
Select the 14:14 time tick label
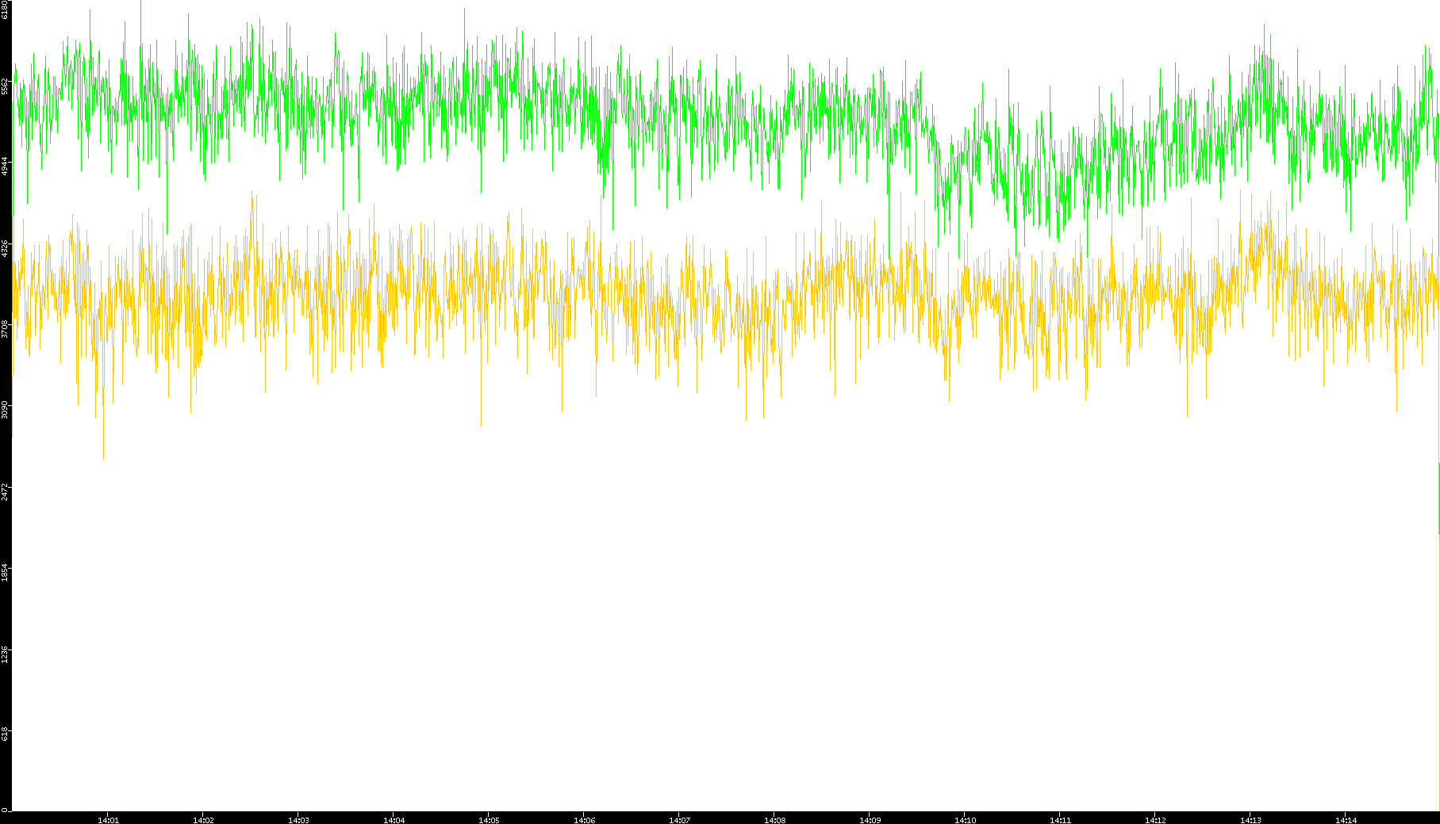point(1346,820)
